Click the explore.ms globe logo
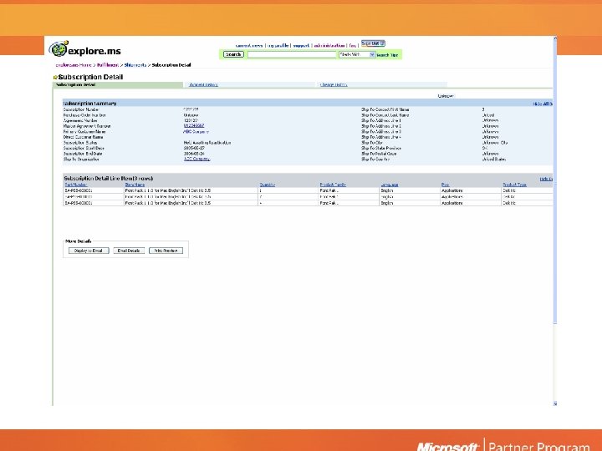 (59, 48)
